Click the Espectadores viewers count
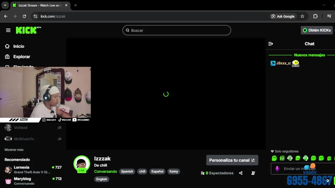This screenshot has width=335, height=188. point(217,173)
